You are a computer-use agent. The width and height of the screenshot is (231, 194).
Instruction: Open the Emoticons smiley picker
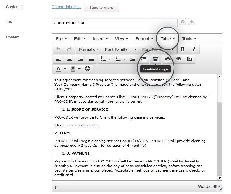[88, 69]
